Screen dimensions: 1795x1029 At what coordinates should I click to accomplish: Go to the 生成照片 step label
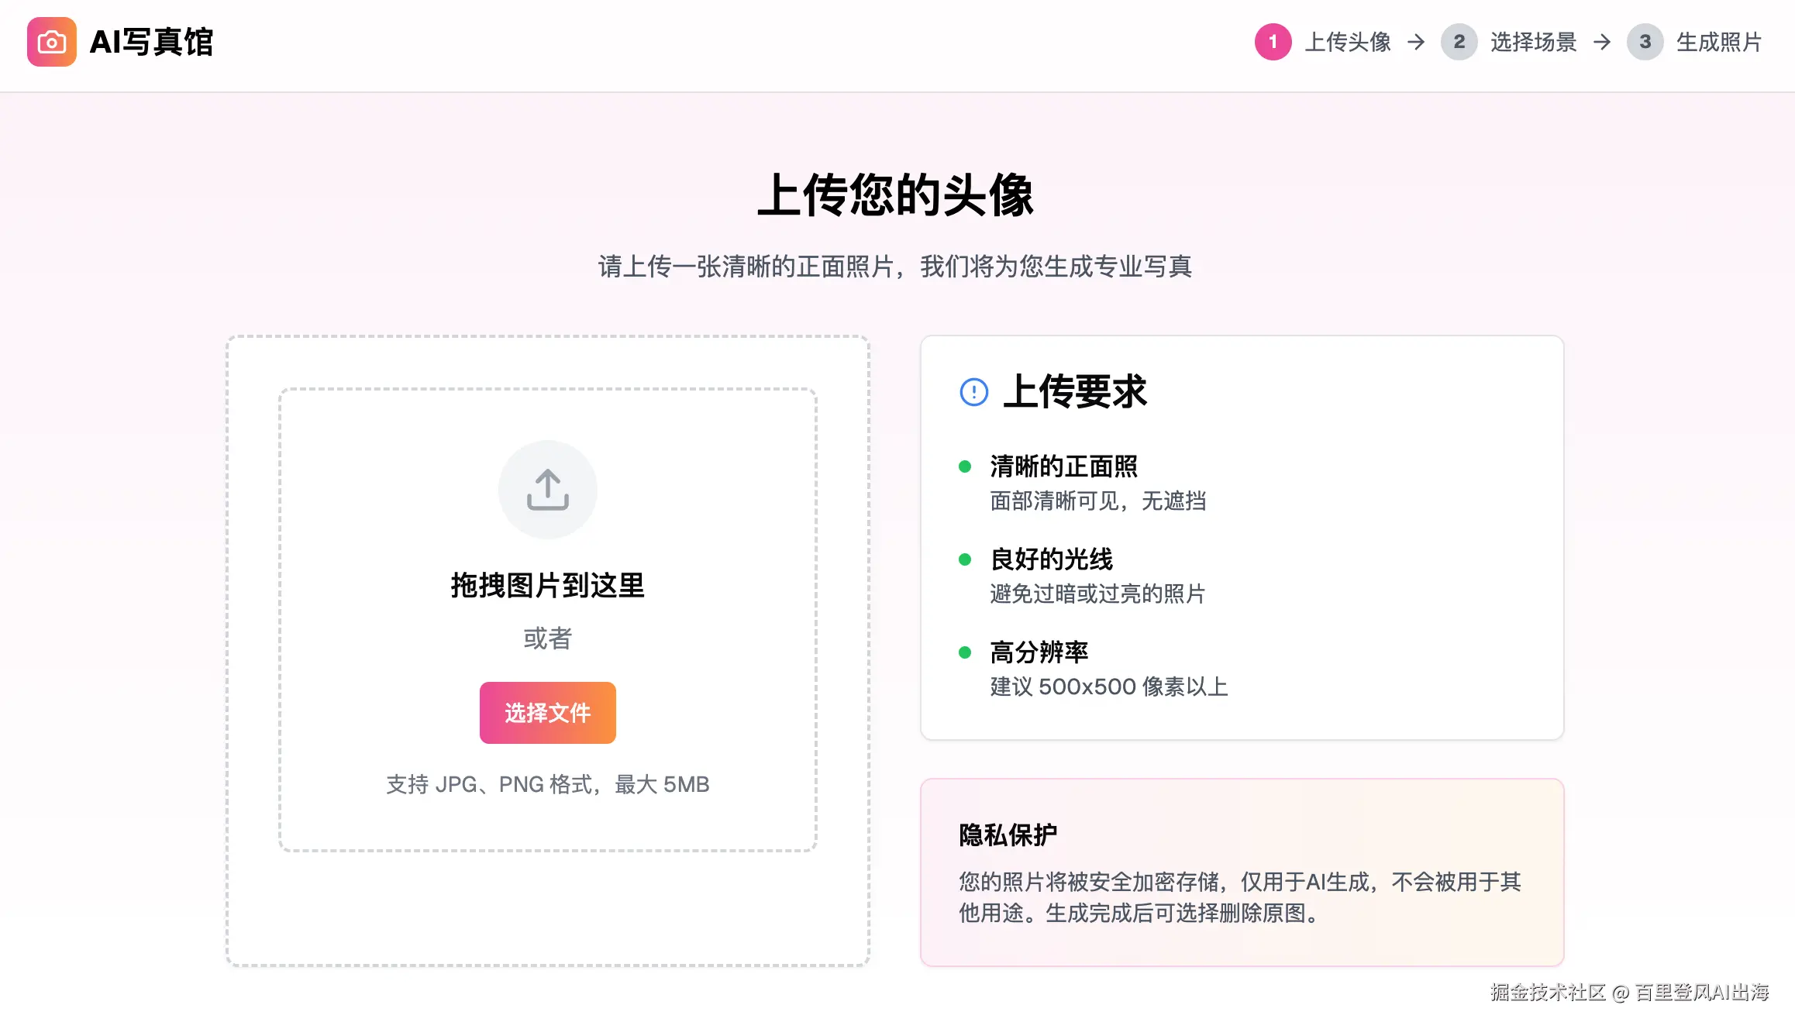[1719, 42]
